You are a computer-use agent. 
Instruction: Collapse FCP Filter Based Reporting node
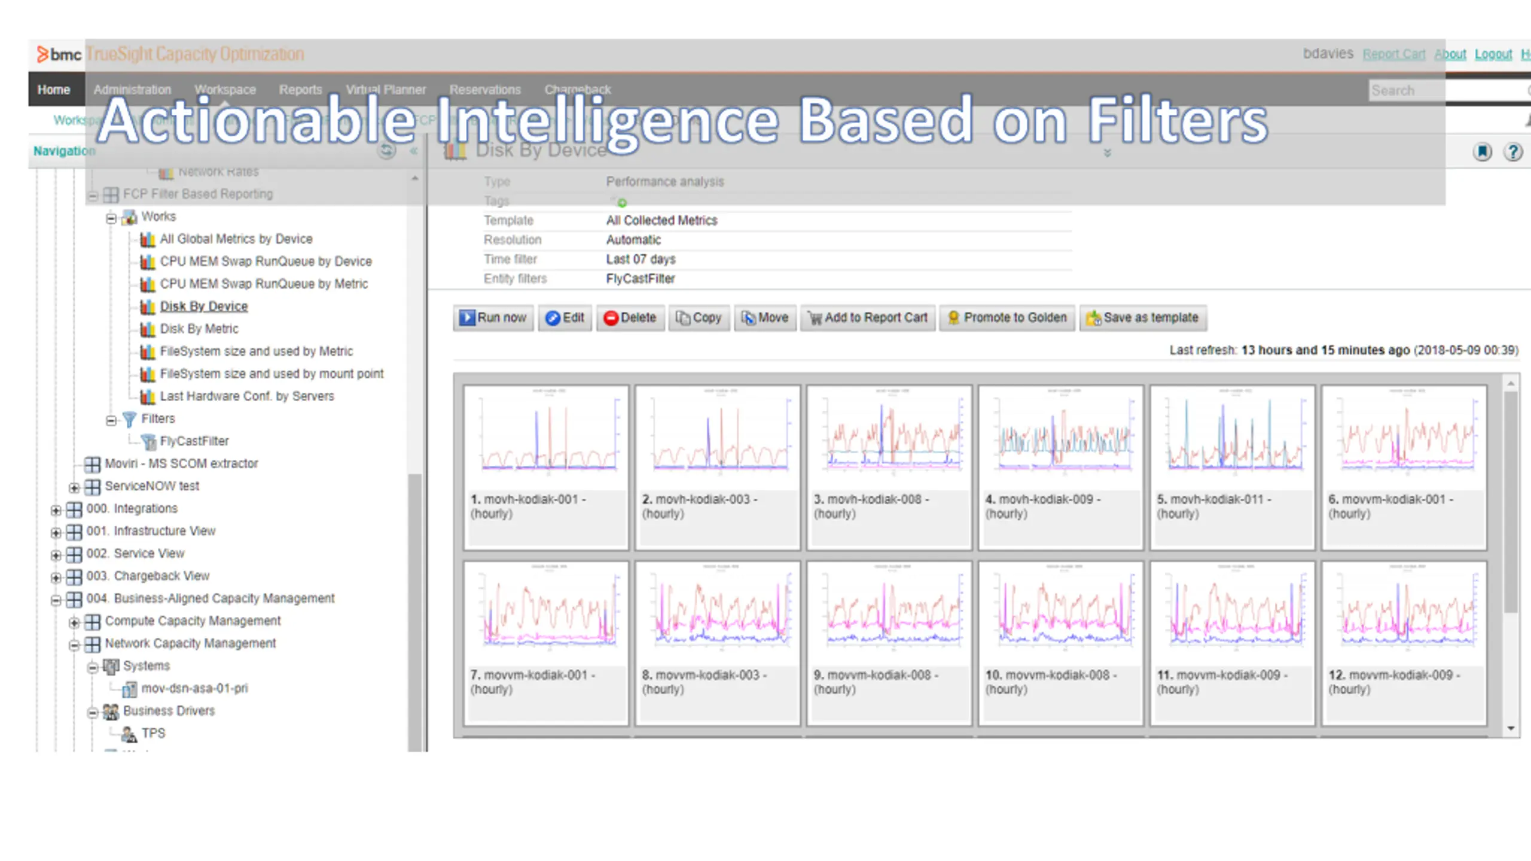coord(93,196)
